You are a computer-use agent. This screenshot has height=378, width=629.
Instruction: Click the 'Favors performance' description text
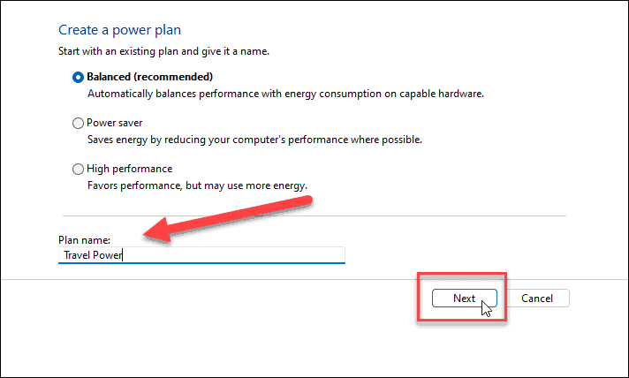pos(196,186)
